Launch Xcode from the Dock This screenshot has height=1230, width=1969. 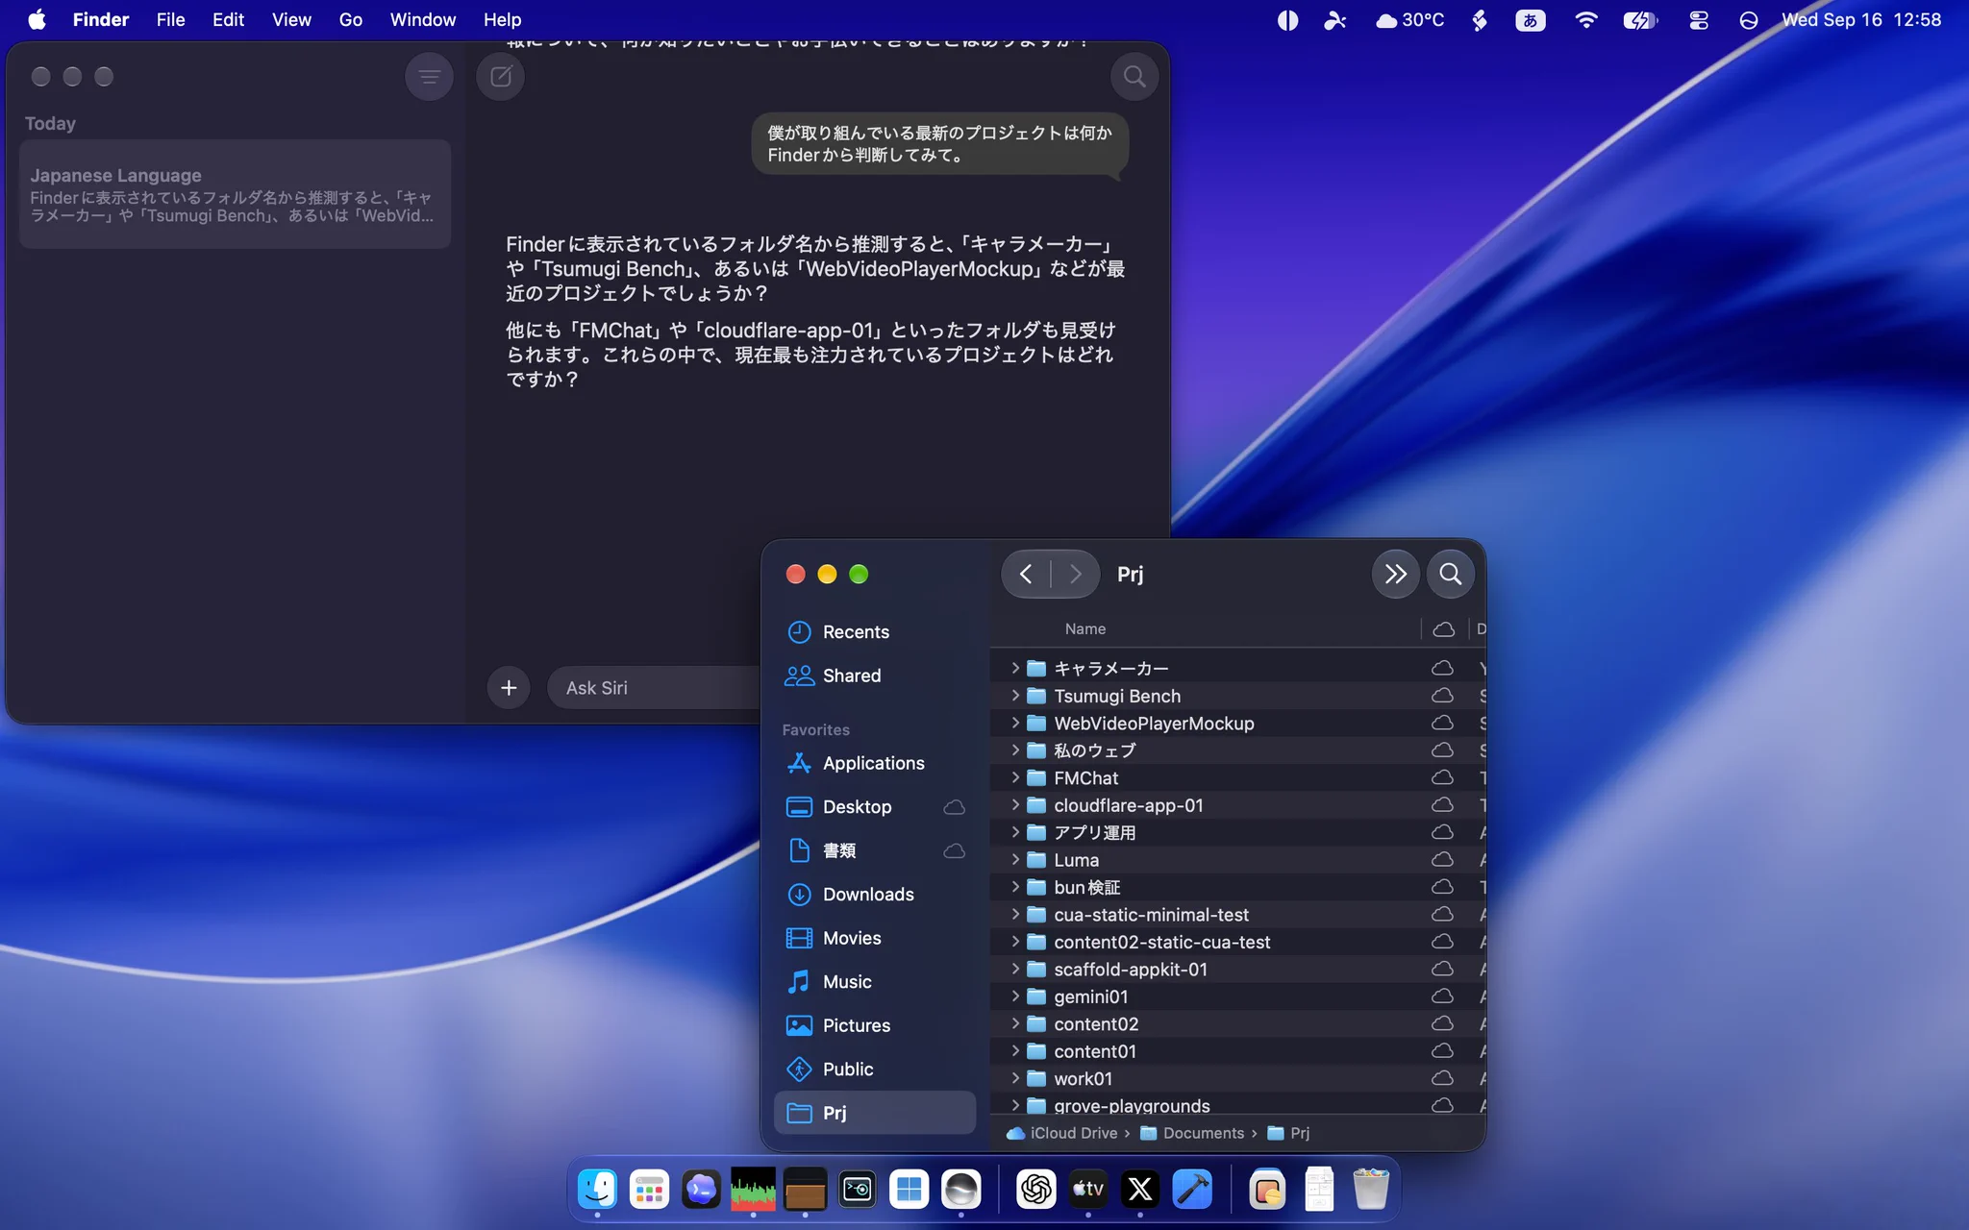point(1192,1190)
